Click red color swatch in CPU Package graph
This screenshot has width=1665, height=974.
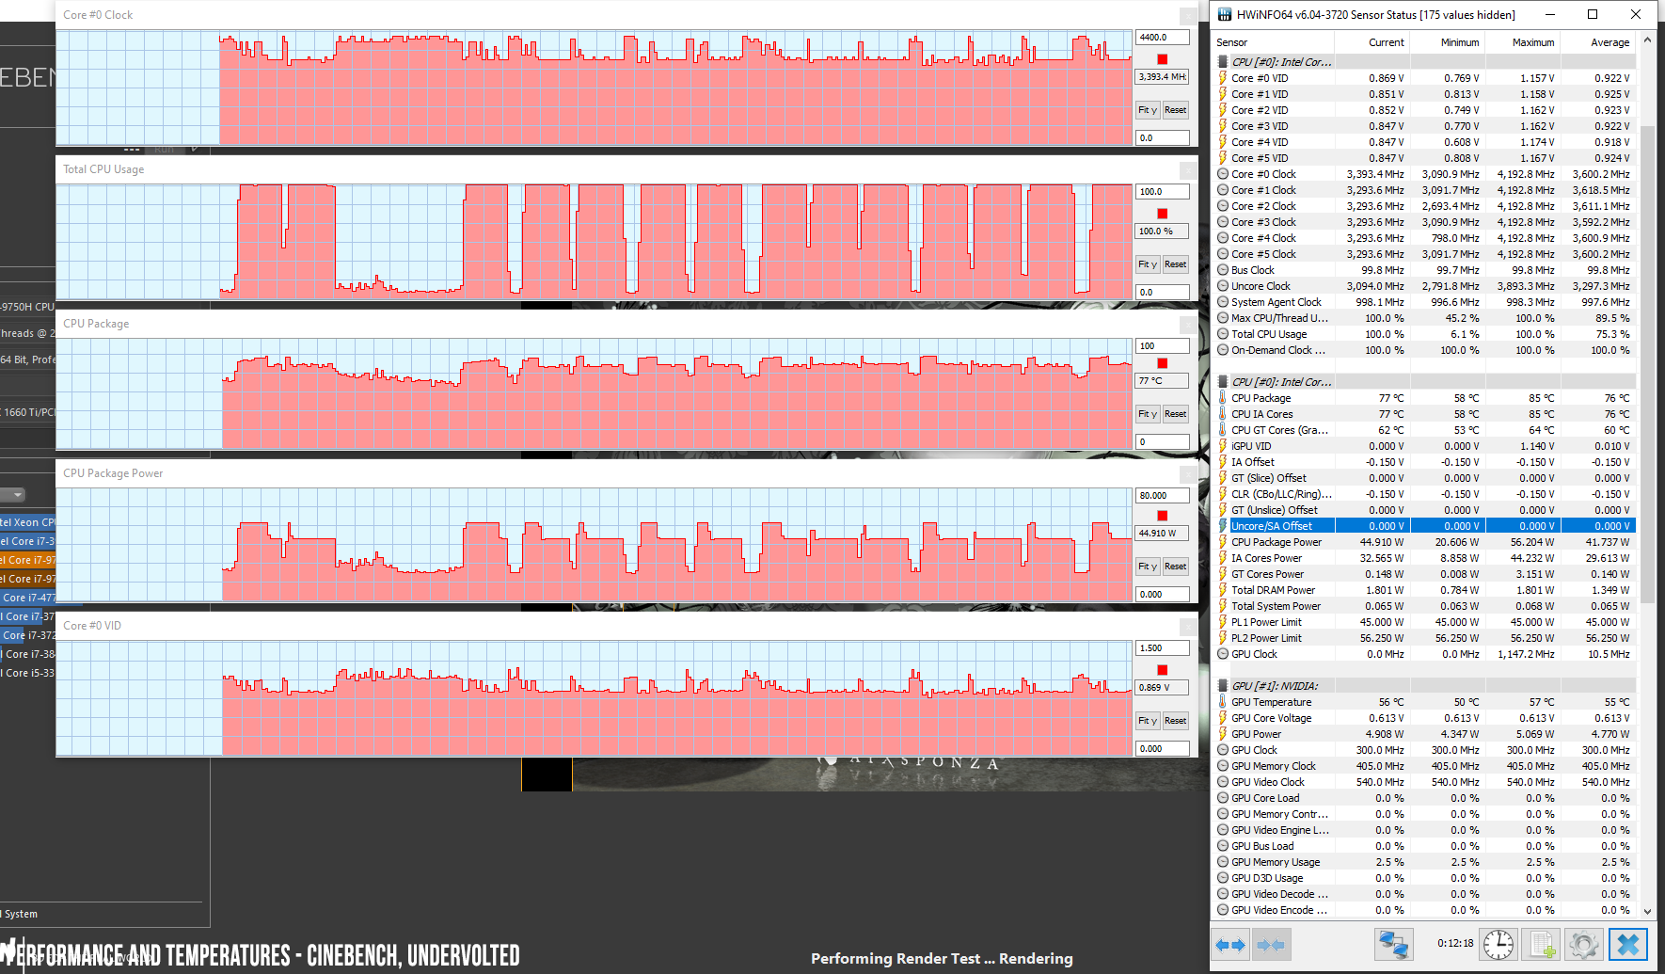[1163, 363]
